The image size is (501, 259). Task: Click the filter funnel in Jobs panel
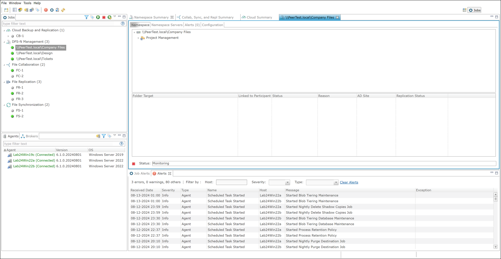click(x=87, y=17)
